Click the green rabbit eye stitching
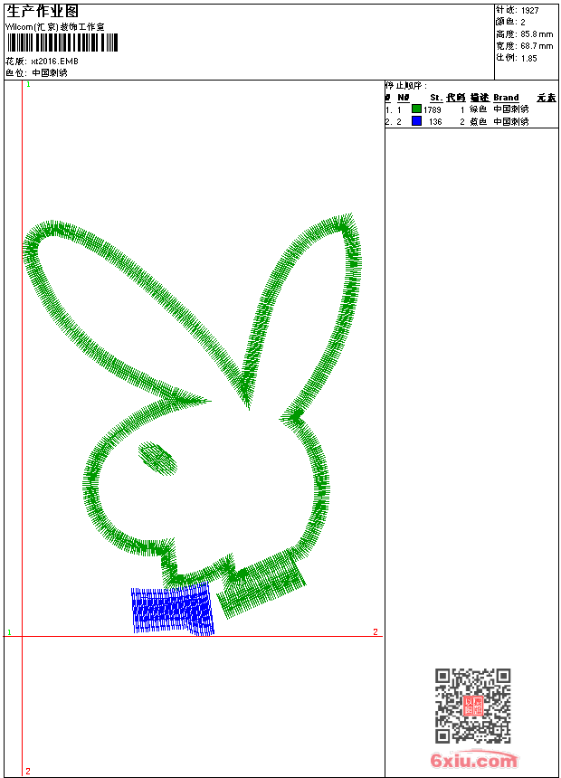The width and height of the screenshot is (561, 778). pos(157,459)
